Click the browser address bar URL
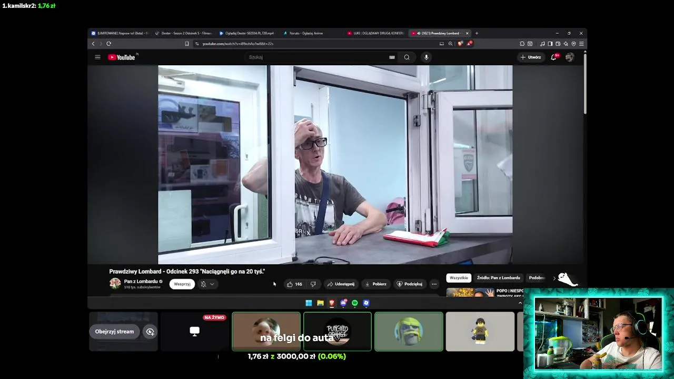This screenshot has width=674, height=379. pos(238,44)
